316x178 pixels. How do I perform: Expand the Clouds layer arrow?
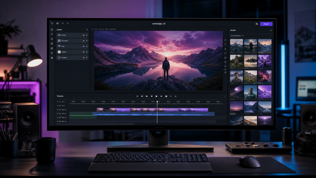(x=87, y=35)
